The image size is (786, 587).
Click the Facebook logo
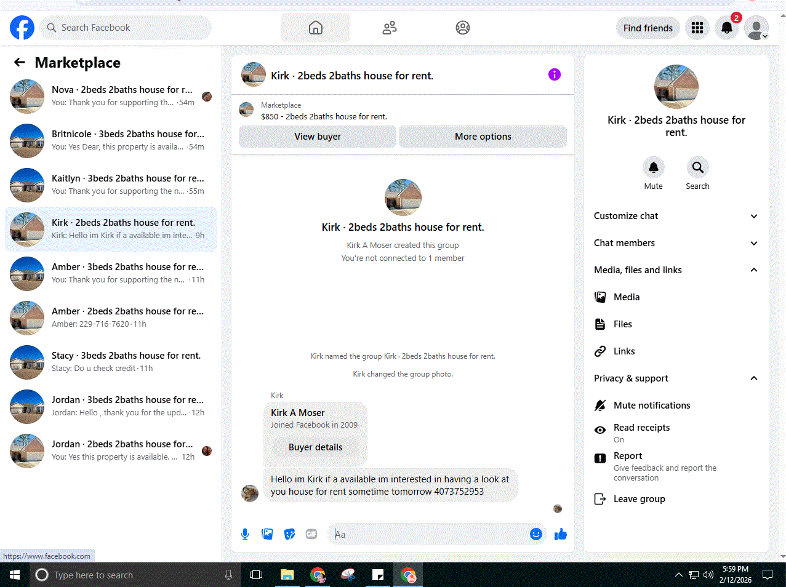(22, 28)
